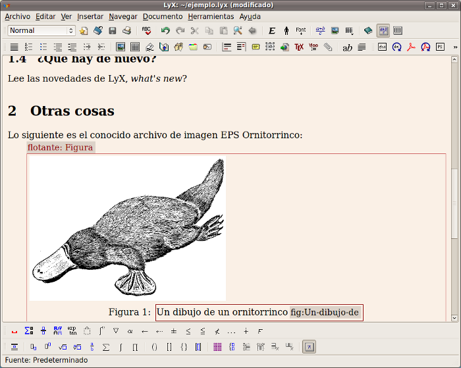Screen dimensions: 461x368
Task: Open the arrows symbol panel
Action: (x=144, y=331)
